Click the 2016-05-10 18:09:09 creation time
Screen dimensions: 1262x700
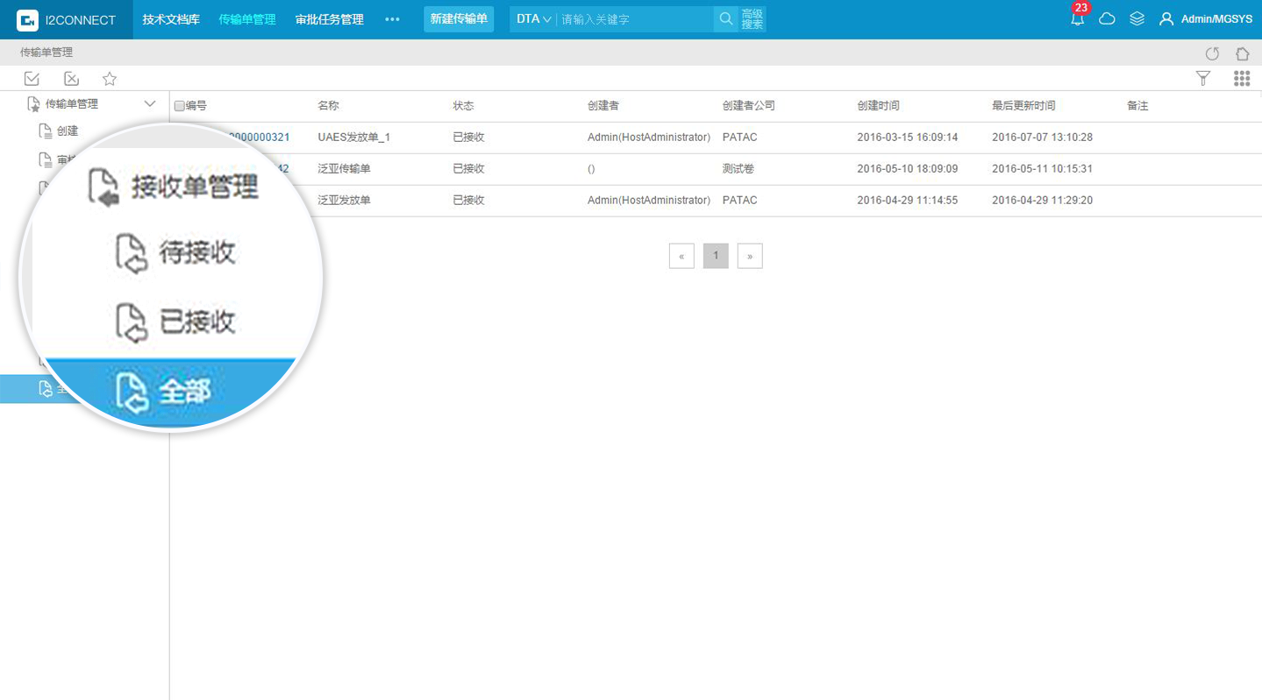tap(907, 169)
